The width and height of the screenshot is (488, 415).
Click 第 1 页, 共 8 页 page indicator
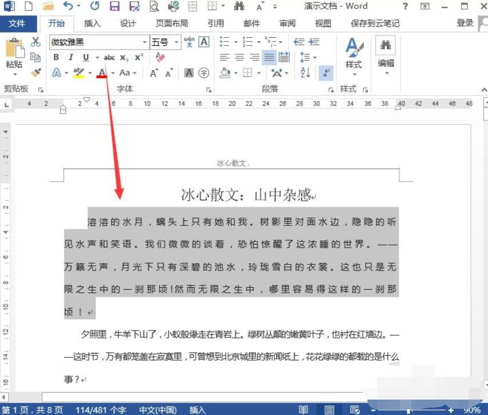pyautogui.click(x=33, y=410)
